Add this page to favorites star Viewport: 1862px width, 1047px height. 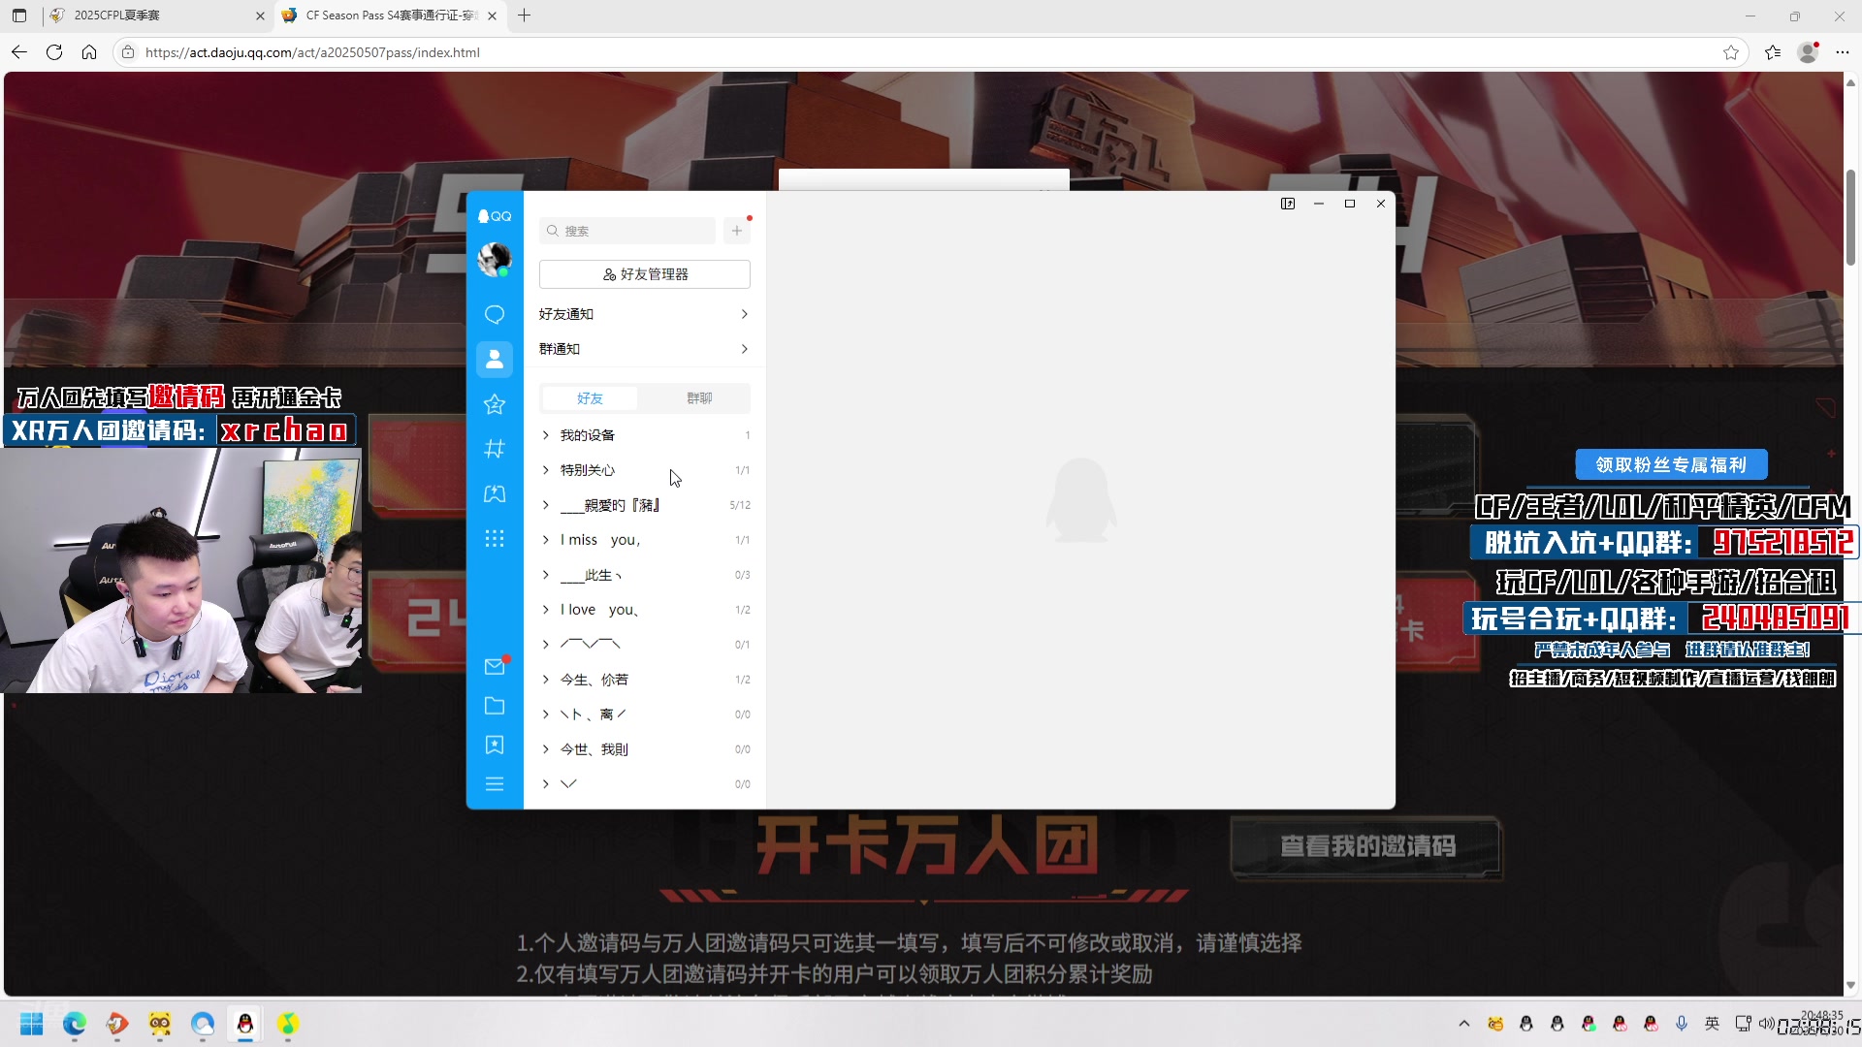1731,52
